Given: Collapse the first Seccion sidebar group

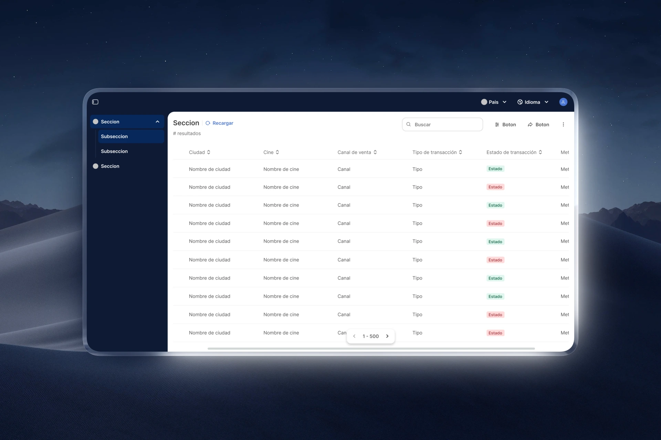Looking at the screenshot, I should coord(157,122).
